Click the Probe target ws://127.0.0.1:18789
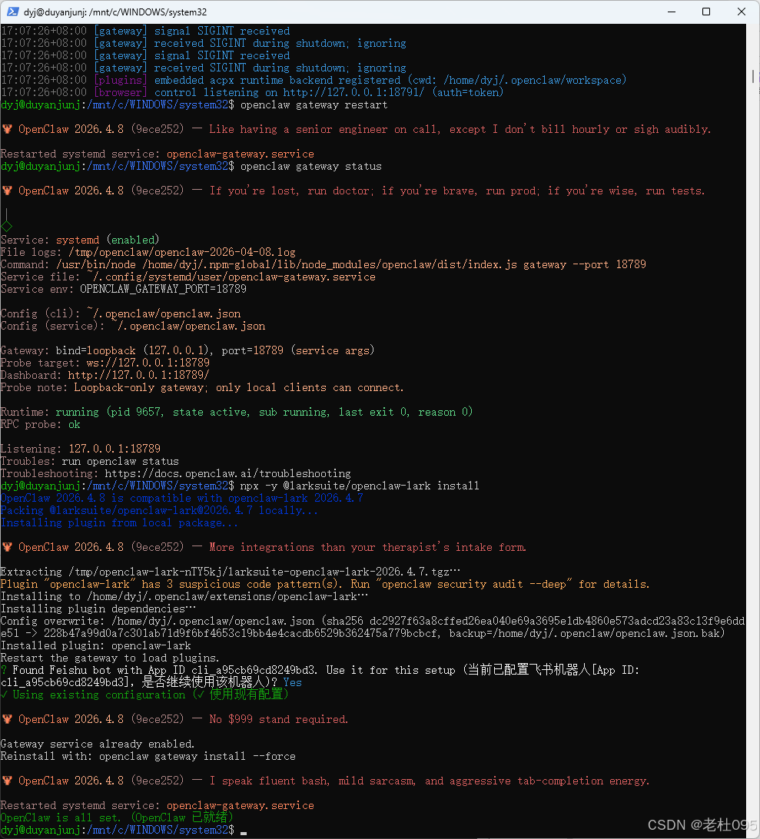The image size is (760, 839). (148, 363)
